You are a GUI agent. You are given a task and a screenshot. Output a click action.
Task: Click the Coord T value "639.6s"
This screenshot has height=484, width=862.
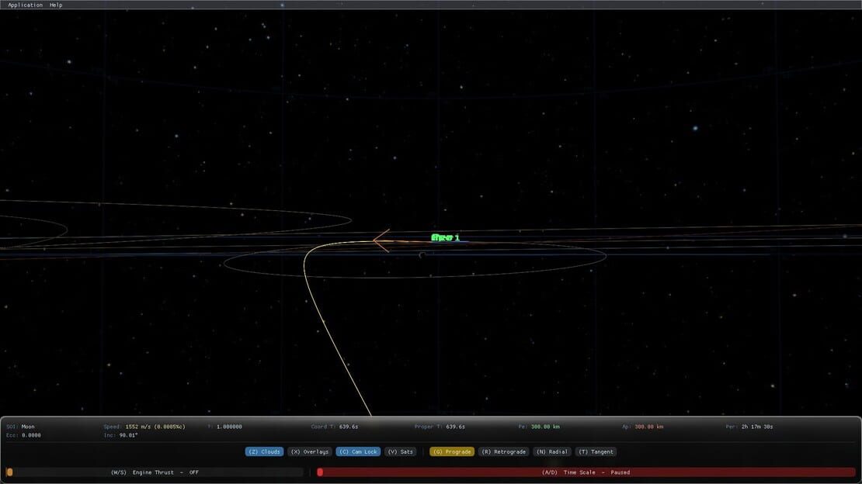point(349,427)
